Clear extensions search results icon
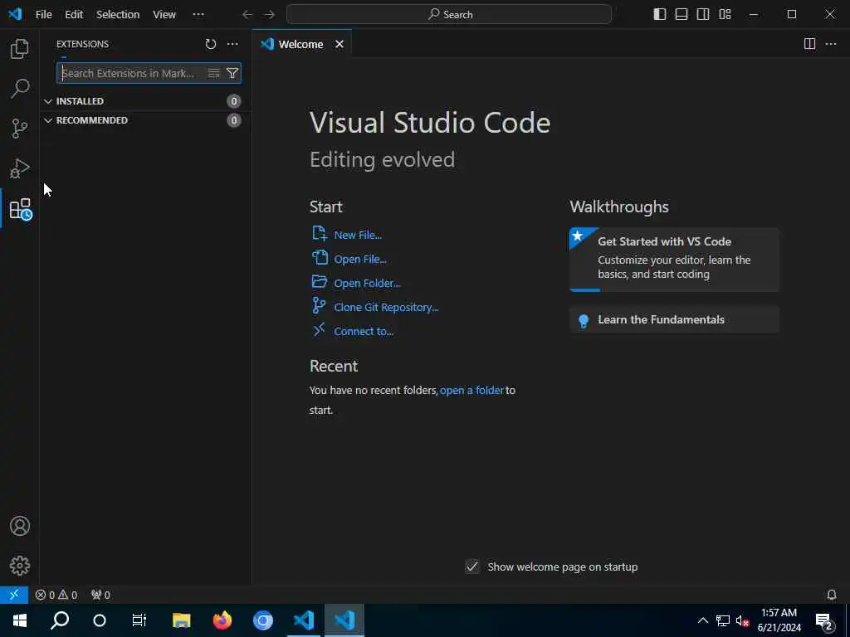Screen dimensions: 850x637 click(214, 73)
